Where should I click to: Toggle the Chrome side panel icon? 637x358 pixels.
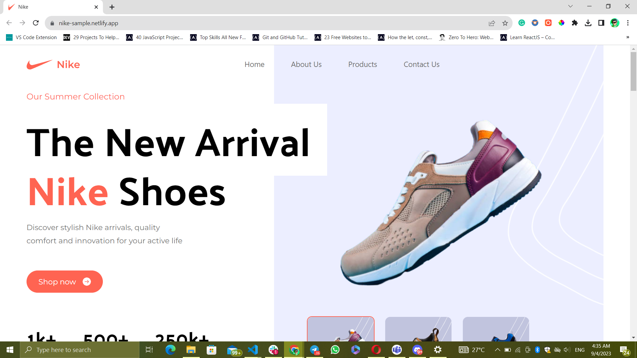click(x=601, y=23)
